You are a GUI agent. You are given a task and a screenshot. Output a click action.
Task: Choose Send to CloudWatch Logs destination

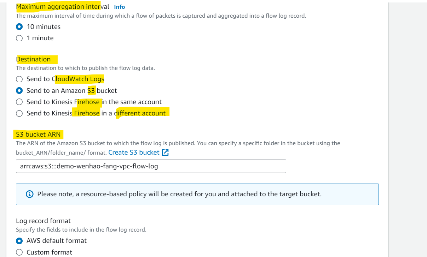point(19,79)
